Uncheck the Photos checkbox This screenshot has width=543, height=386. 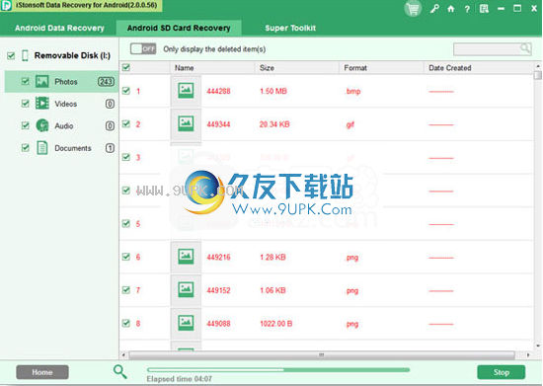25,81
